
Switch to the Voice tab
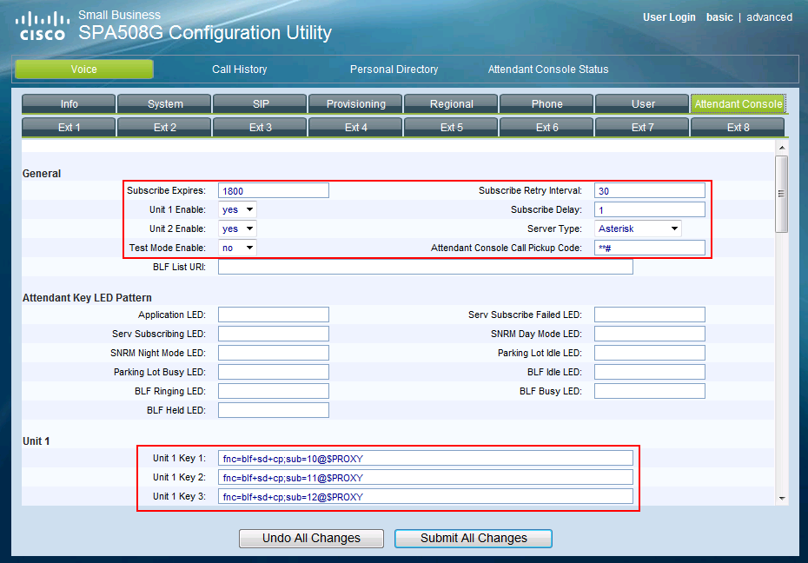[x=84, y=69]
